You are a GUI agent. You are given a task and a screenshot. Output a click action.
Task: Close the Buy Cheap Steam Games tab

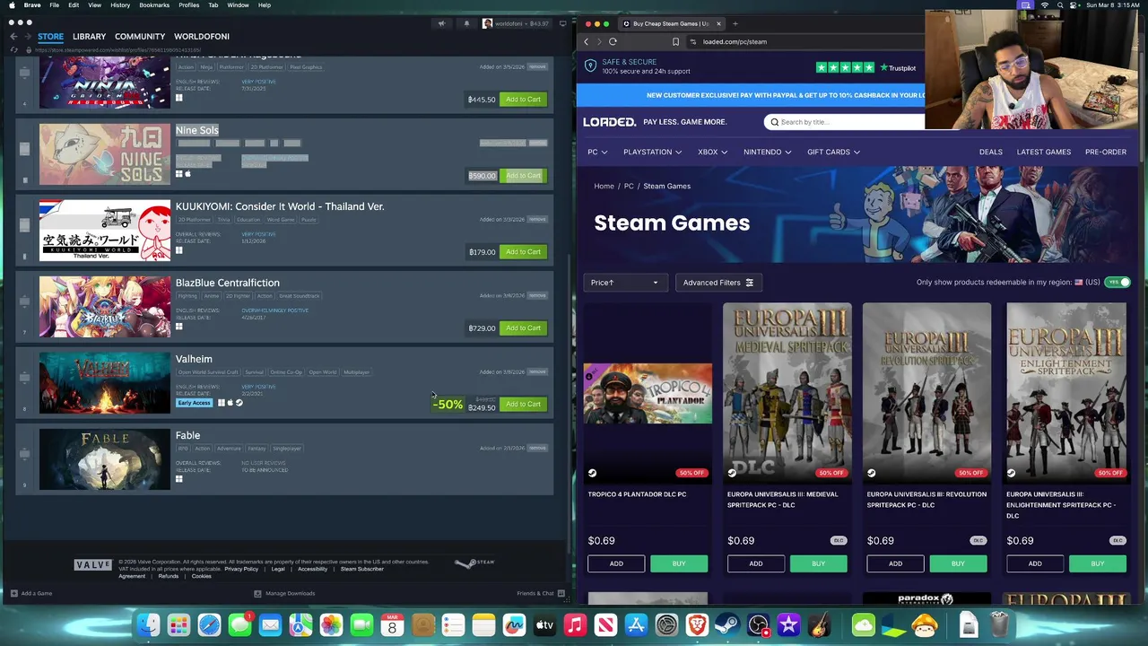coord(719,23)
